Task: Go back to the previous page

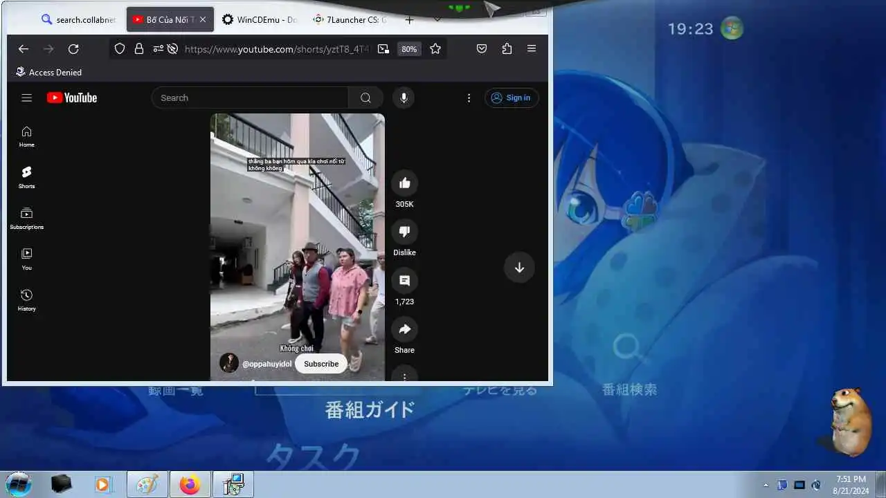Action: [24, 49]
